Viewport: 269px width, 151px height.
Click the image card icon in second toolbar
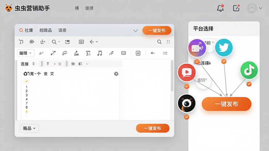(123, 53)
